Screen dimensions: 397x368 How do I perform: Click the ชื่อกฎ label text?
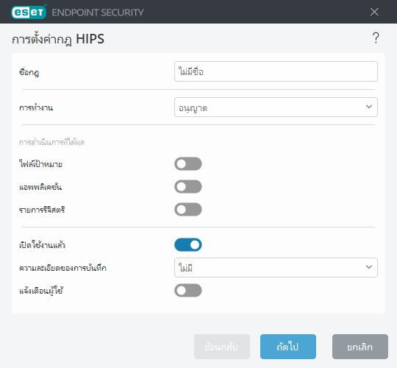[29, 72]
